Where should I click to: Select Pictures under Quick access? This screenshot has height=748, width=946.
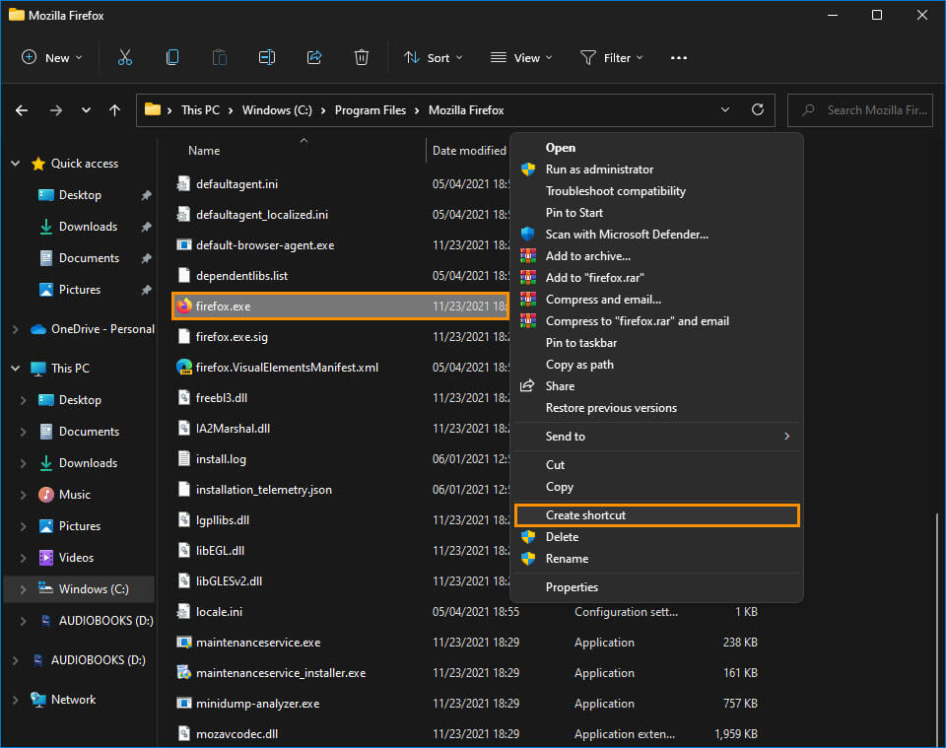(80, 290)
